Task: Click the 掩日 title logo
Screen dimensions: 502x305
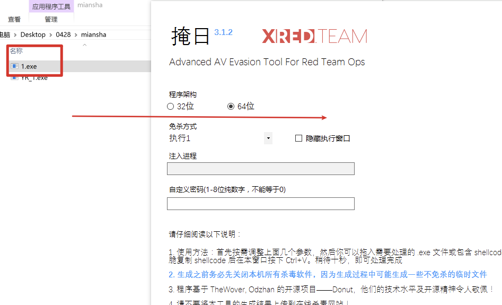Action: click(190, 36)
